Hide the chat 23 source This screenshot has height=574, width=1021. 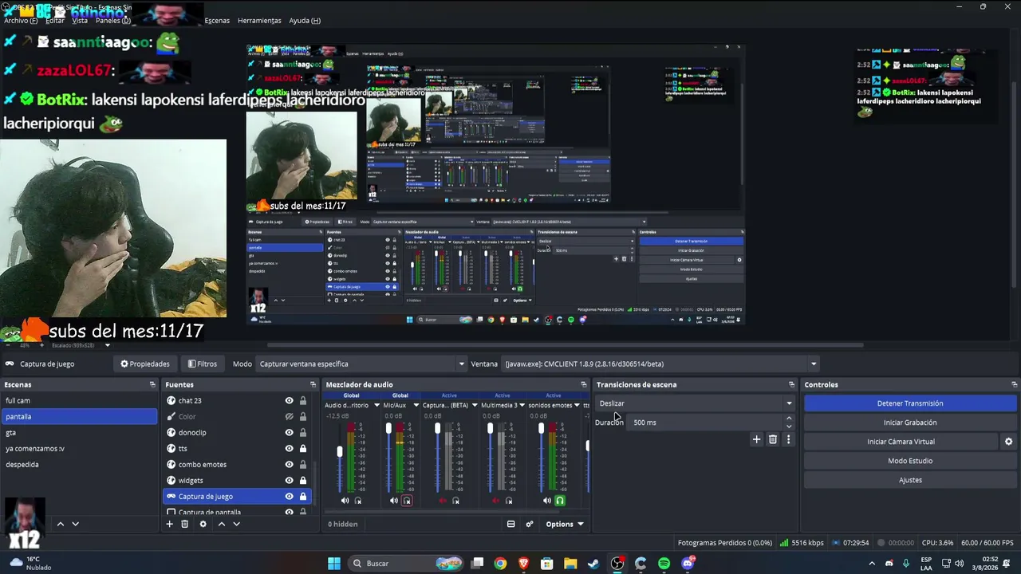(x=289, y=400)
